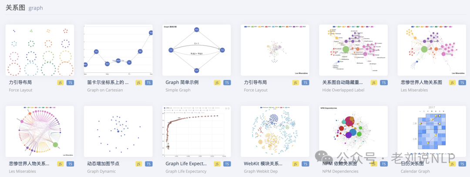Click JS badge for NPM 依赖关系图
The height and width of the screenshot is (177, 470).
pyautogui.click(x=374, y=164)
